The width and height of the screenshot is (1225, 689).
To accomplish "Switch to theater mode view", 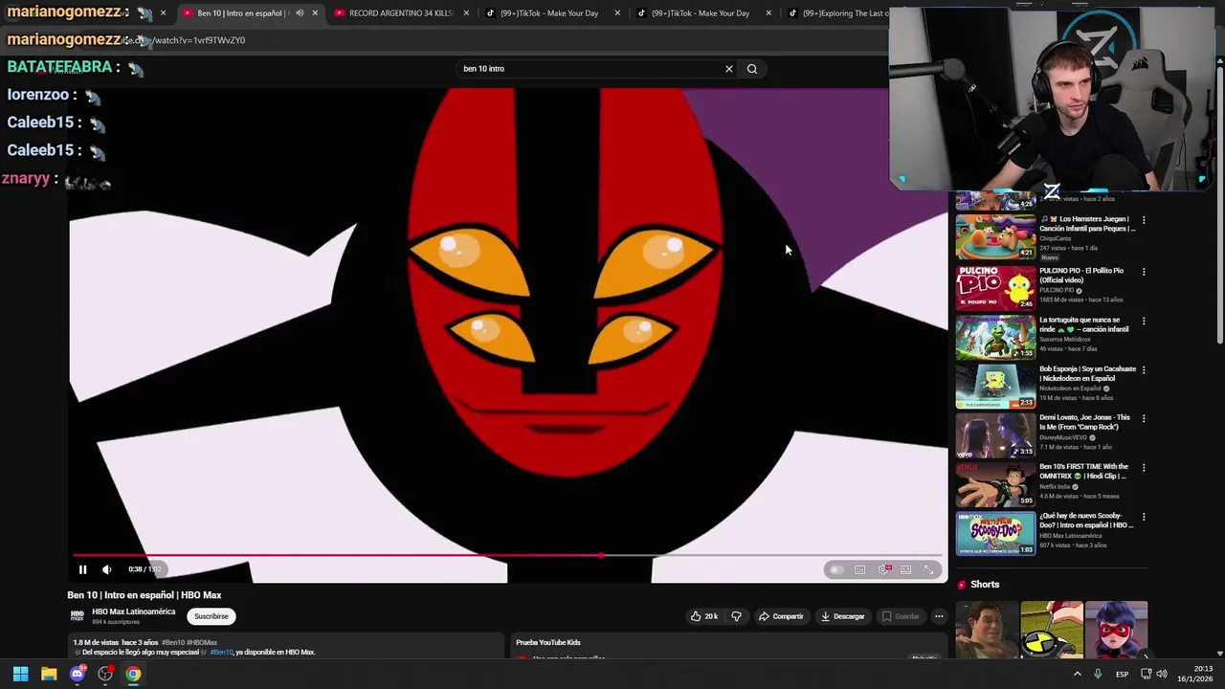I will 905,570.
